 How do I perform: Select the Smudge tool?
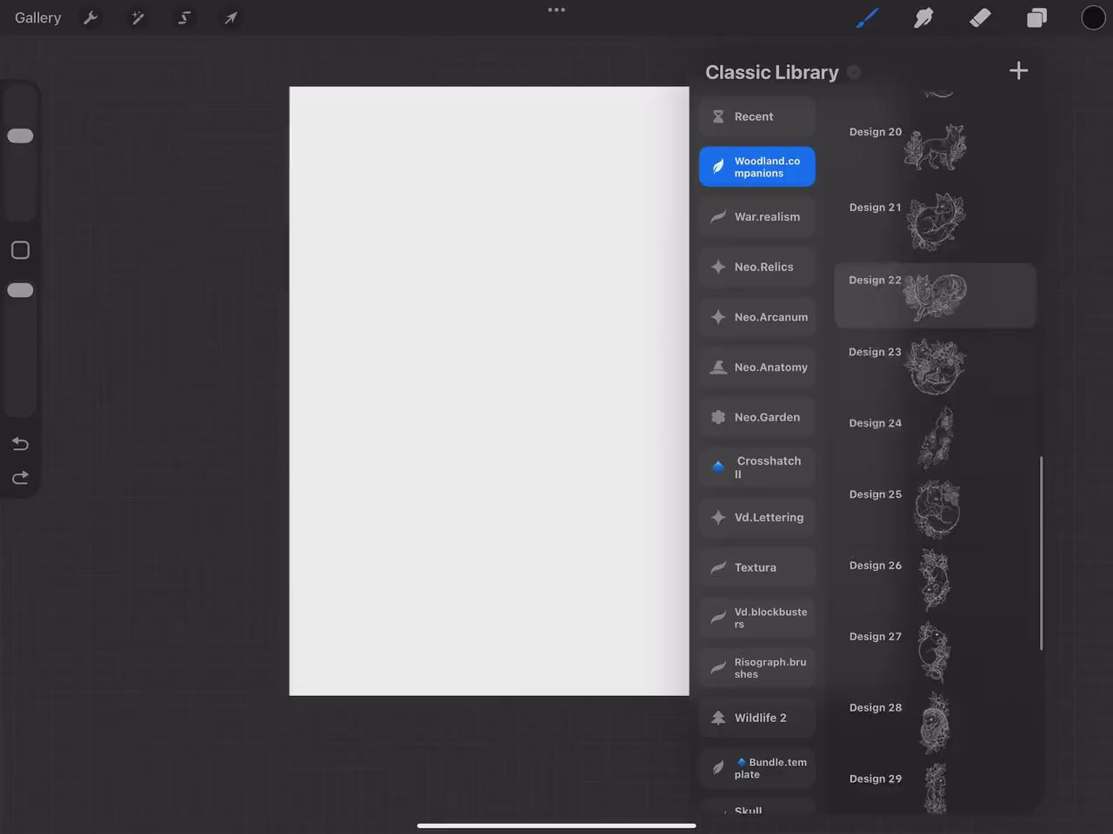(x=923, y=17)
